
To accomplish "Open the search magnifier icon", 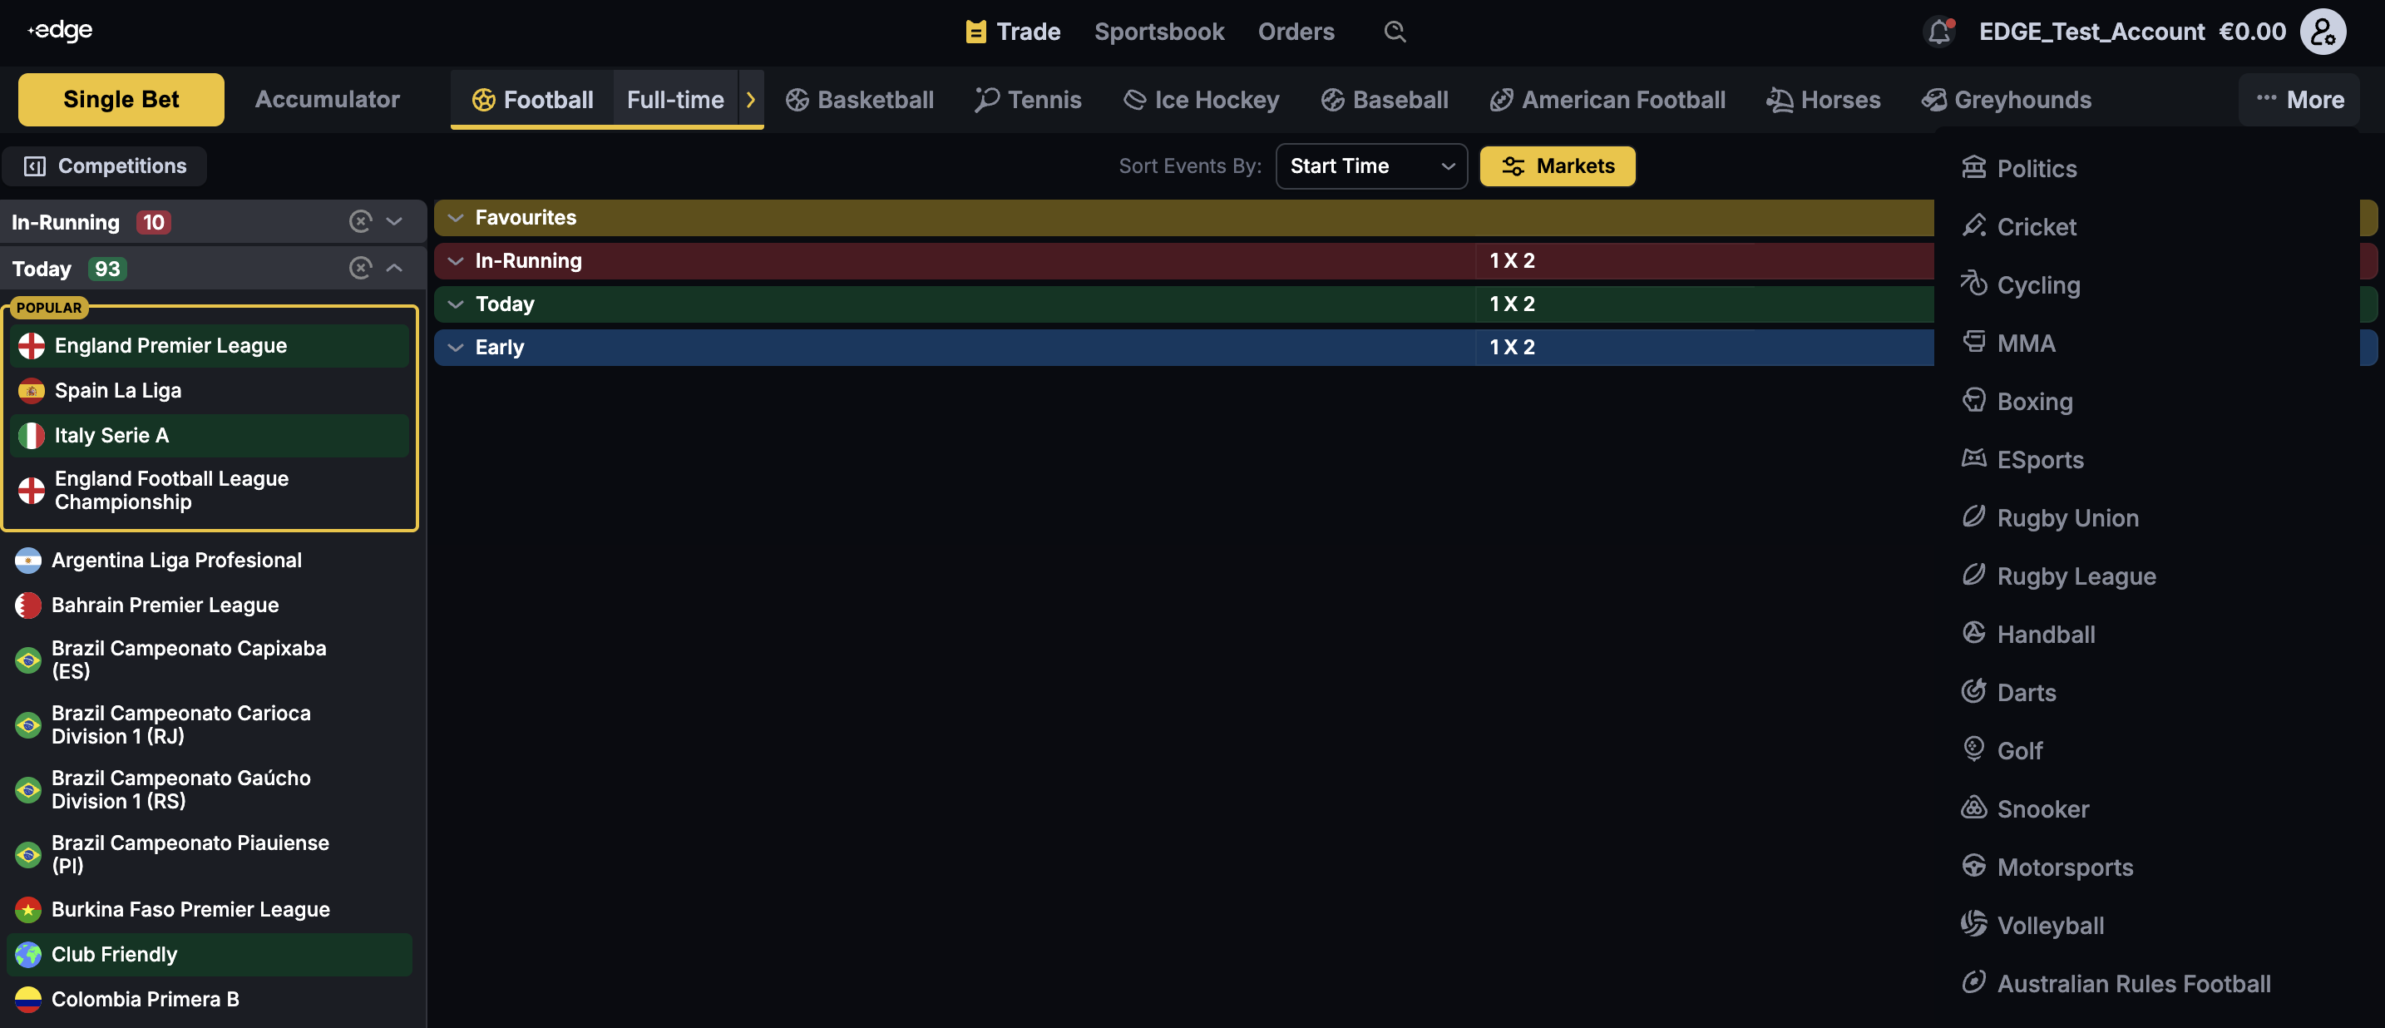I will (x=1395, y=32).
